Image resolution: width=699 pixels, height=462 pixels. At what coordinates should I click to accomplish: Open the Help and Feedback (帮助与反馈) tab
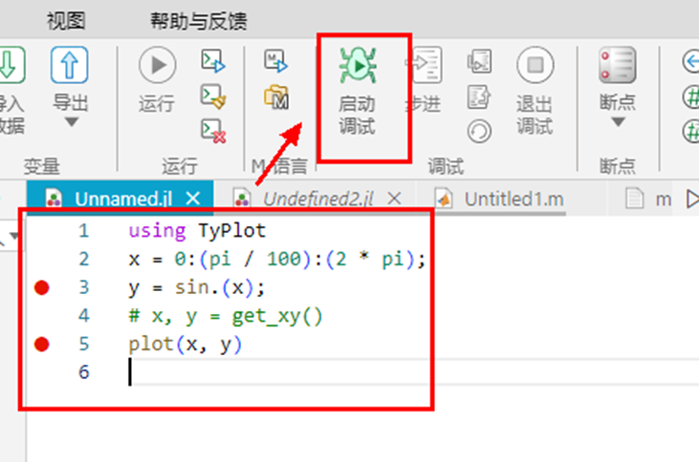(198, 21)
